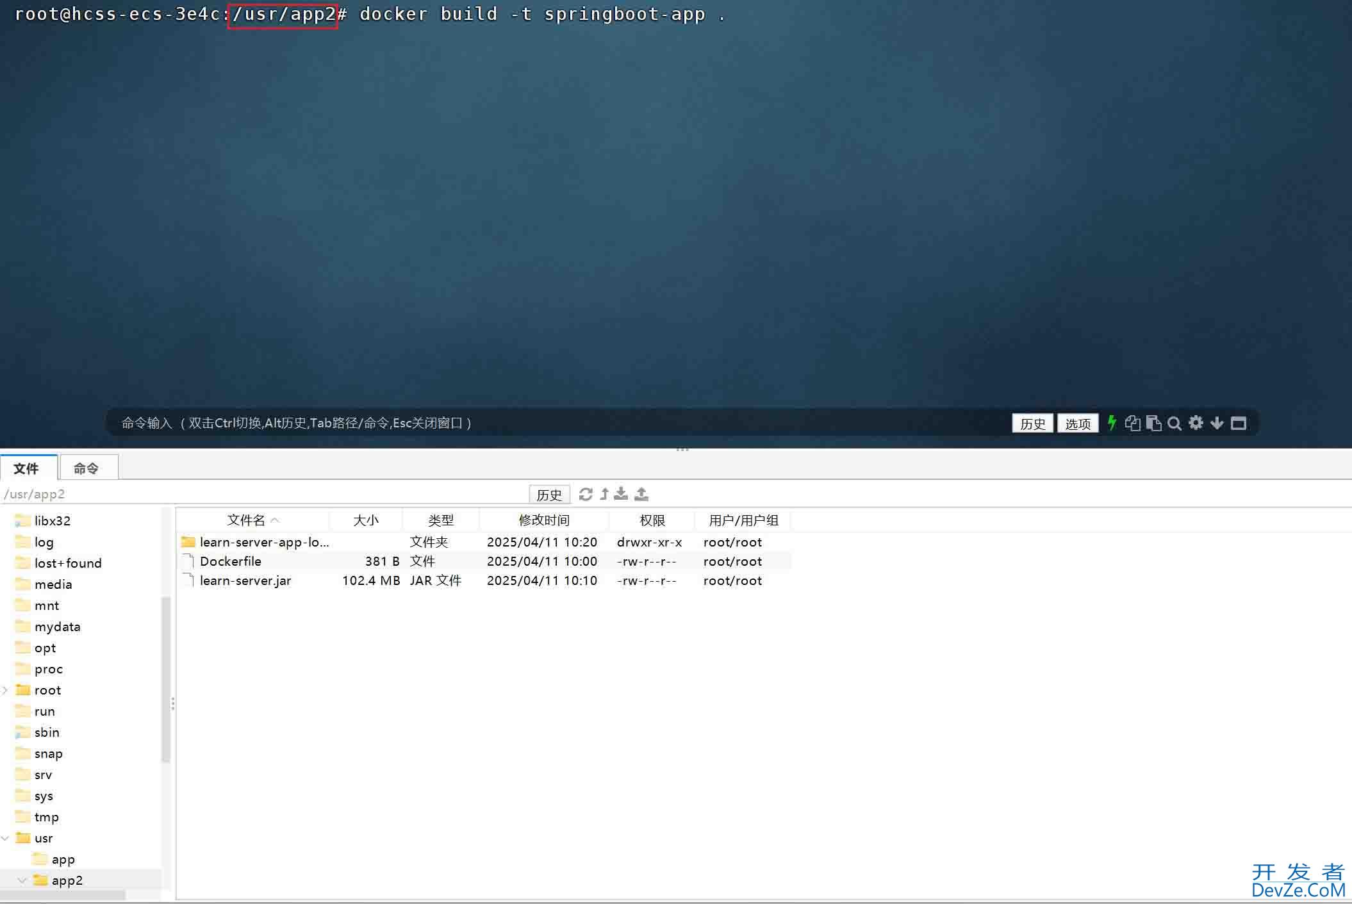Select the mydata folder in tree

click(57, 627)
